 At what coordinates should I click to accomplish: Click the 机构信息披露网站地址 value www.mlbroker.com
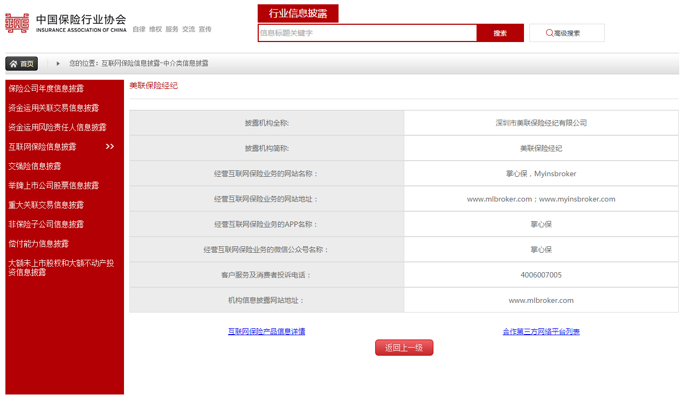[541, 300]
